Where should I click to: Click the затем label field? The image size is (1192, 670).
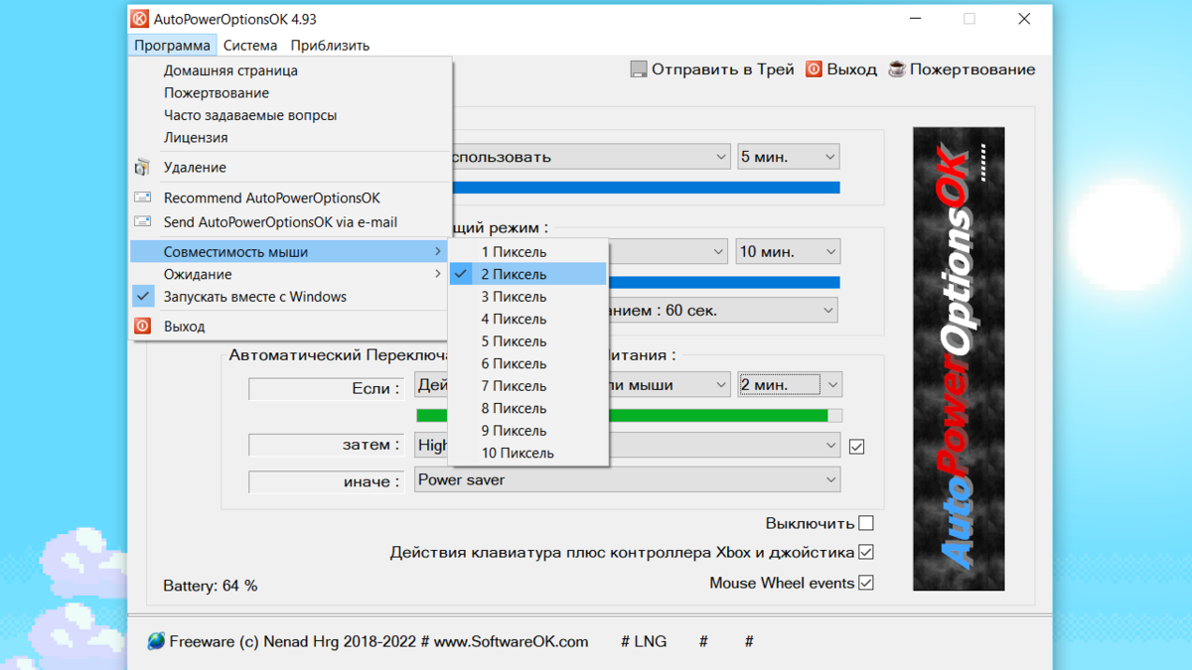tap(326, 445)
